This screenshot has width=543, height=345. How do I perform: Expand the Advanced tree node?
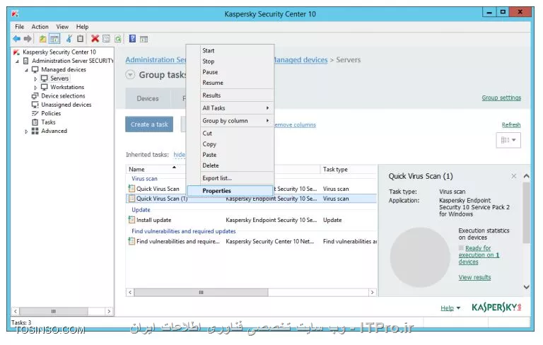coord(26,131)
